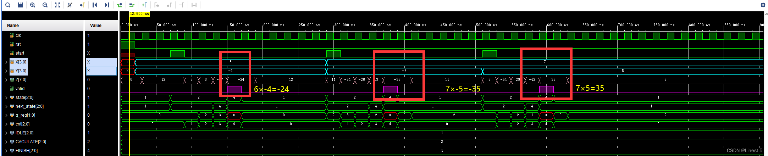
Task: Click the zoom fit icon
Action: click(57, 5)
